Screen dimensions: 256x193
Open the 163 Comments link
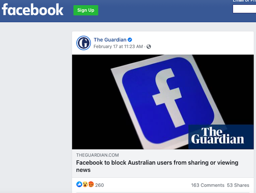208,185
